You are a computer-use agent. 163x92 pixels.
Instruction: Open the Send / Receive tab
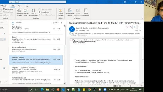[x=4, y=6]
